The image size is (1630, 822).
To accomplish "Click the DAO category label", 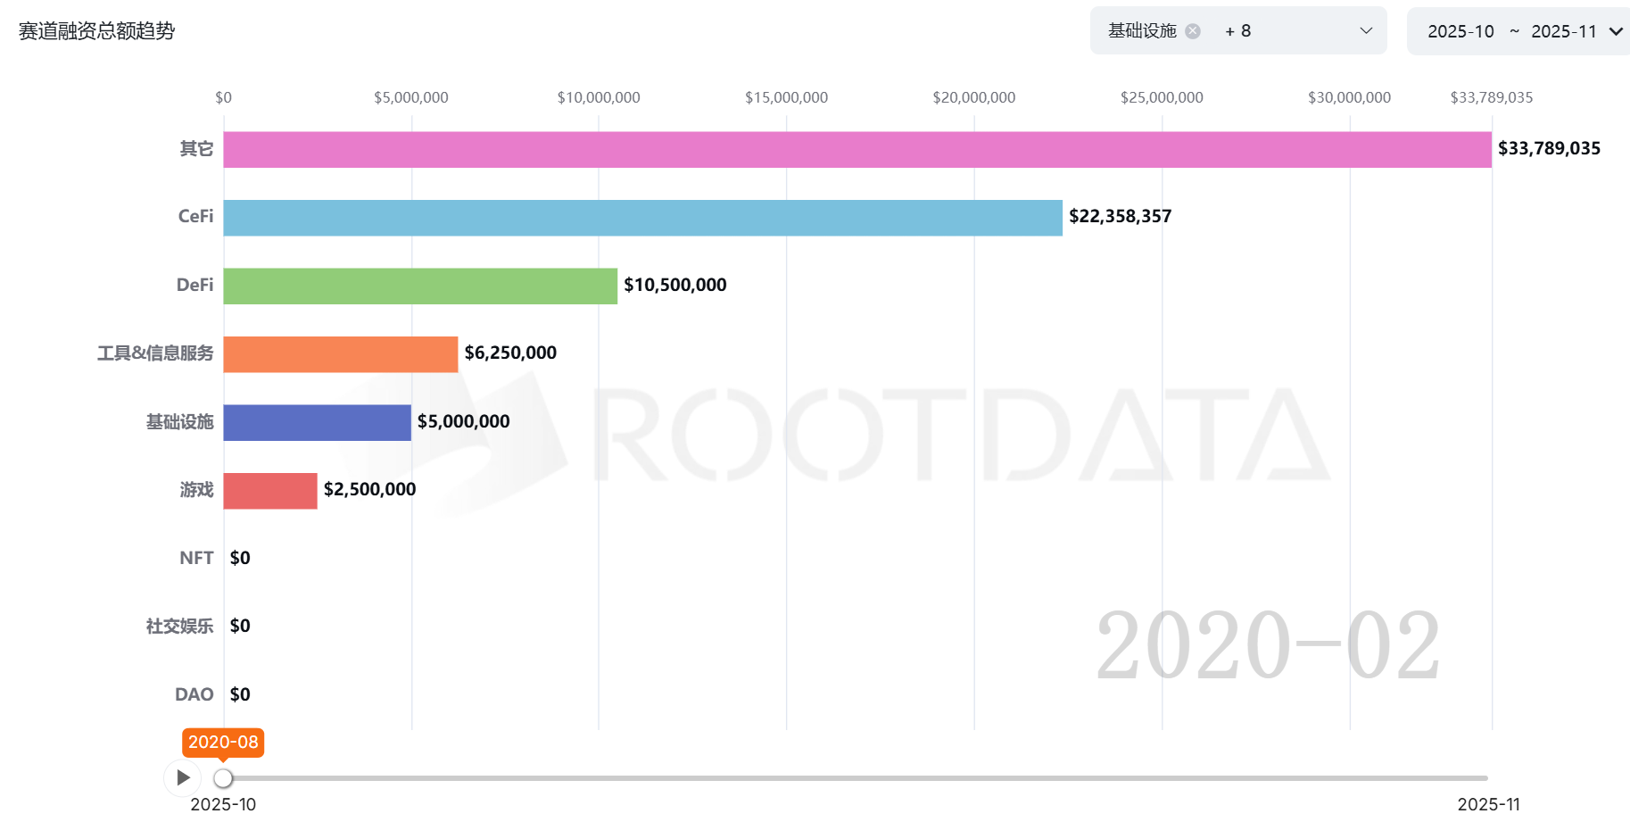I will pyautogui.click(x=194, y=694).
